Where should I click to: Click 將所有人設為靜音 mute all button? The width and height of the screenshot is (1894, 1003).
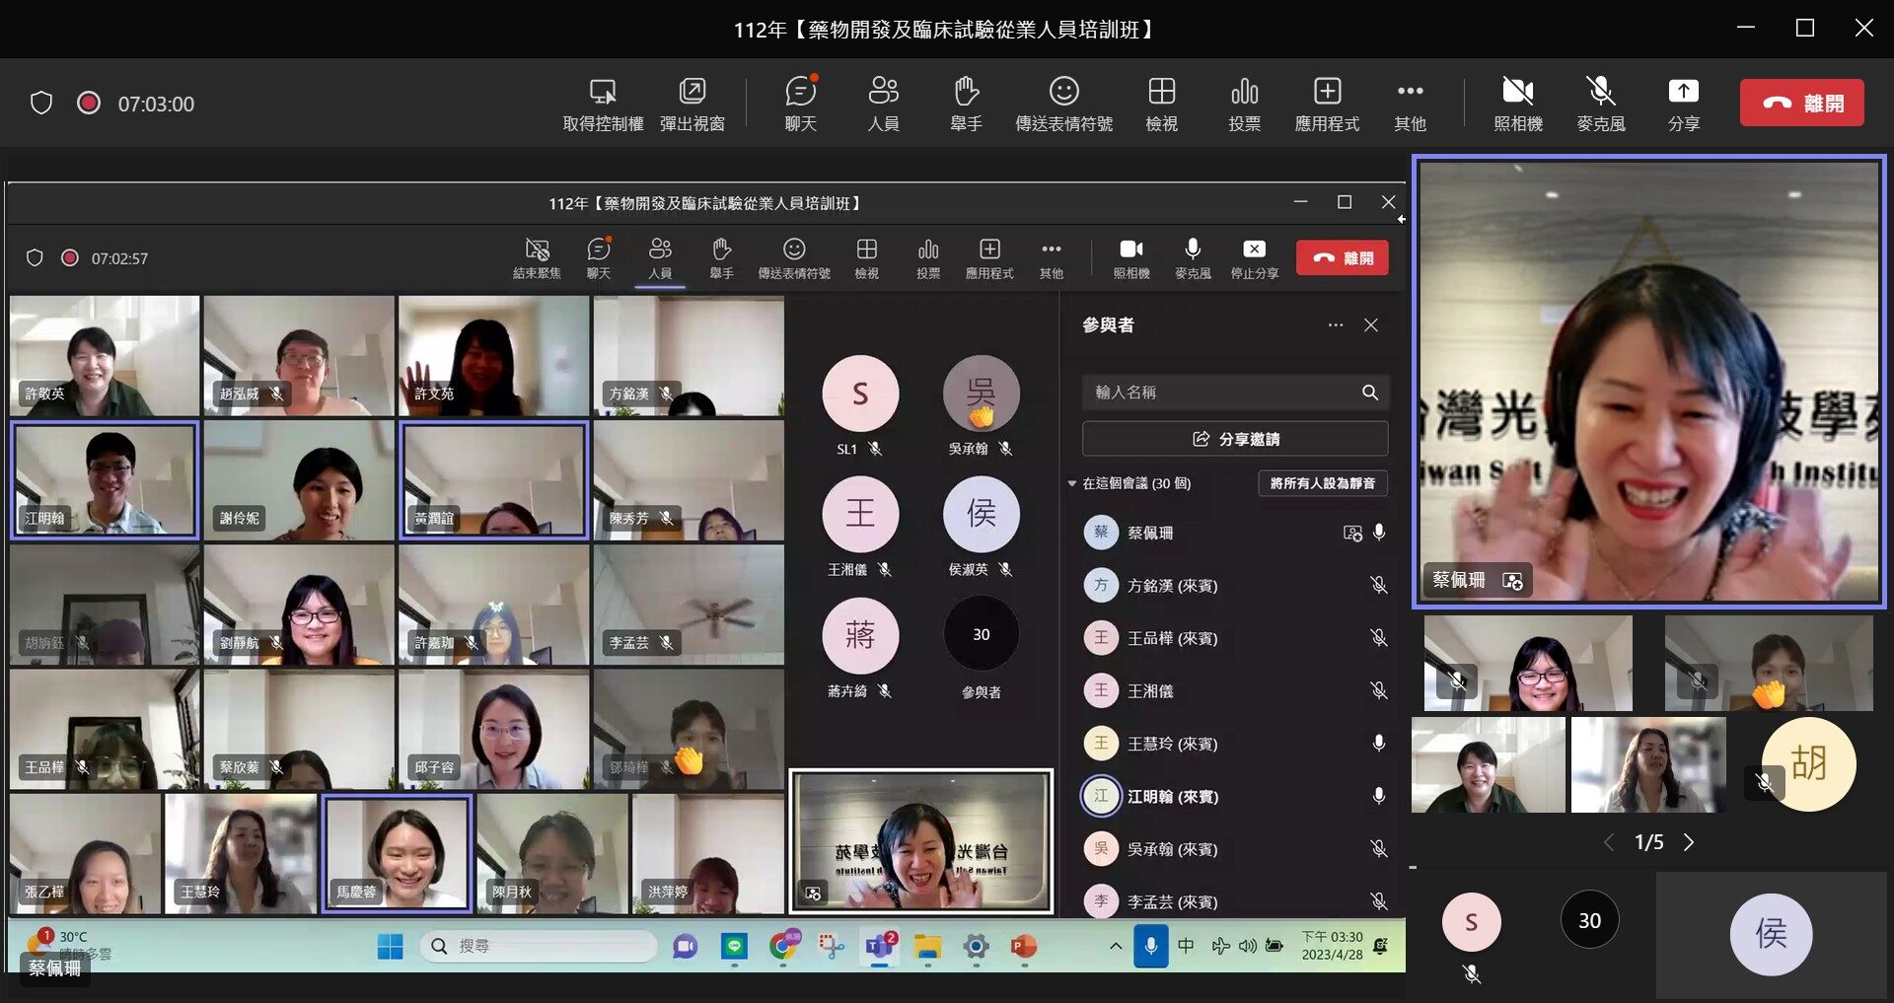[1323, 483]
